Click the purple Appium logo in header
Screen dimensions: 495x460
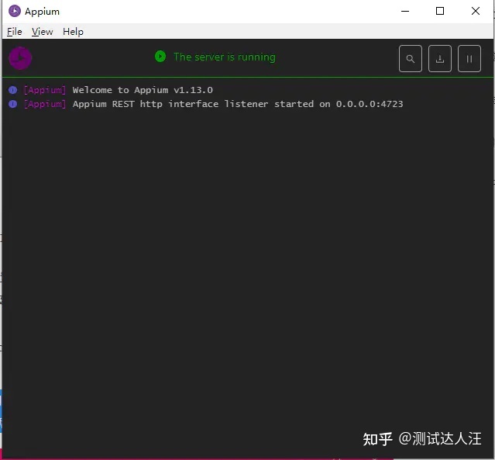[20, 58]
